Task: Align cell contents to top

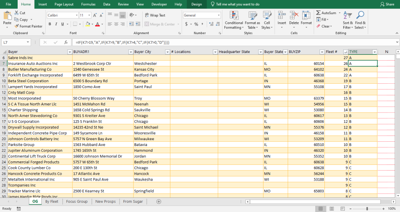Action: pos(110,15)
